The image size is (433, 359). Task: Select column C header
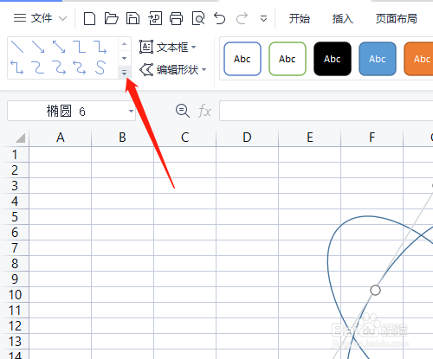tap(185, 138)
